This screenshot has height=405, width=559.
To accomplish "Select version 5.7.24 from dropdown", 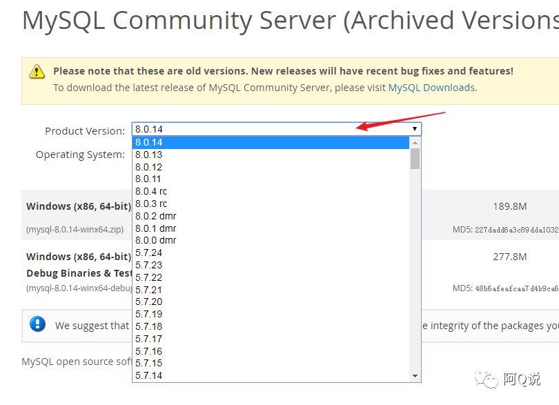I will click(x=271, y=253).
